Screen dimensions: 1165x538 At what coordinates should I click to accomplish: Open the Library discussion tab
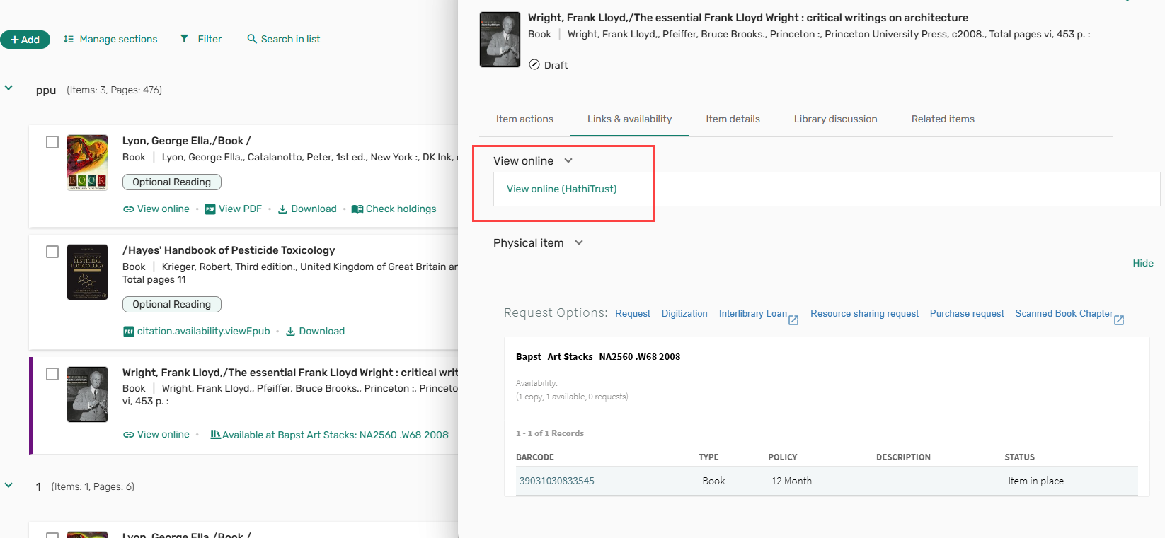click(836, 119)
